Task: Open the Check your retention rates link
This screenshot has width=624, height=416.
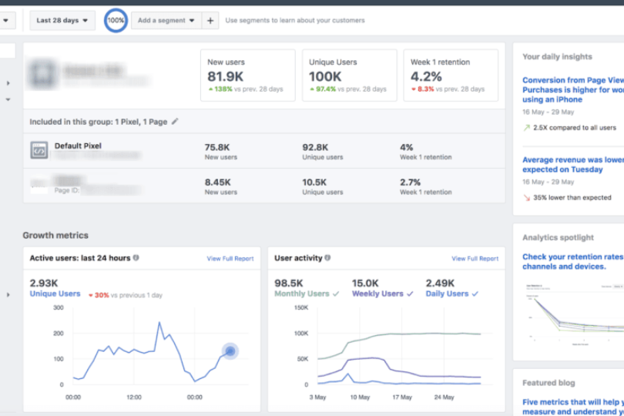Action: coord(571,261)
